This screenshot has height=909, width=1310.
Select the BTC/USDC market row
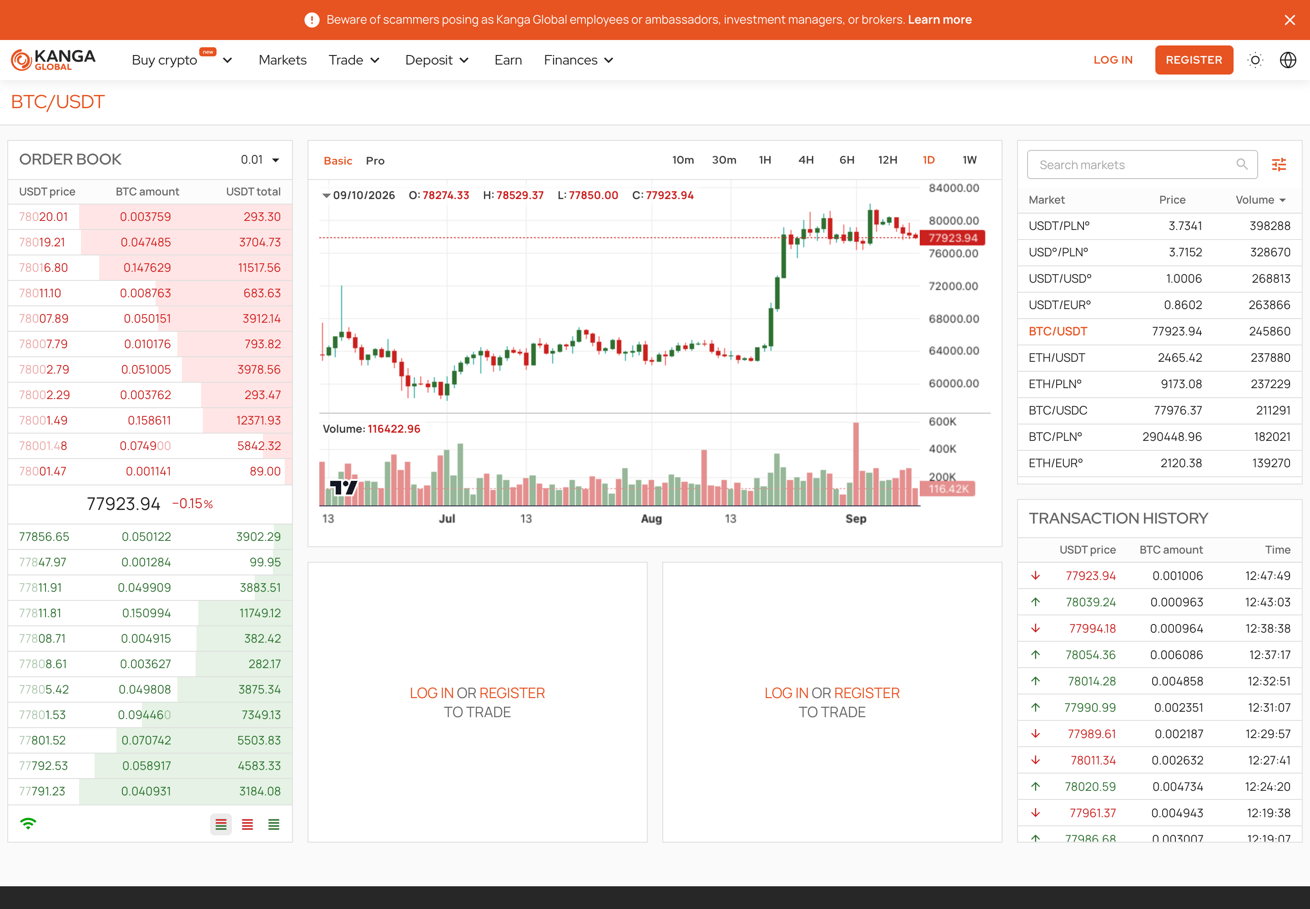pos(1159,411)
